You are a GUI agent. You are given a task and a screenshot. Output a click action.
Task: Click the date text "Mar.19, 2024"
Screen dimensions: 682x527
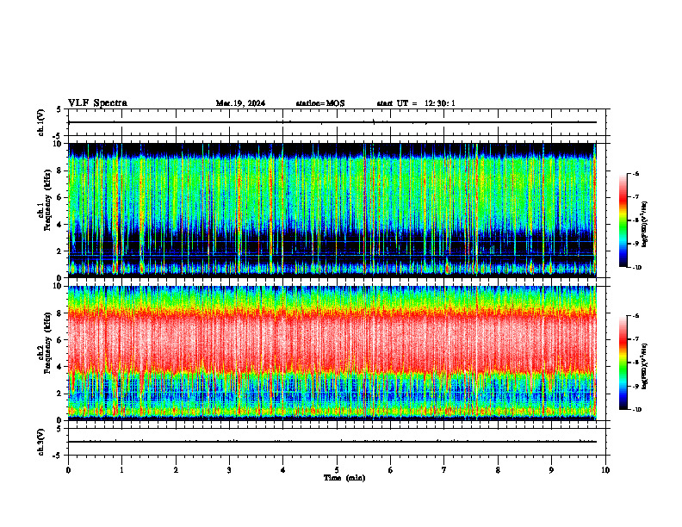(240, 103)
